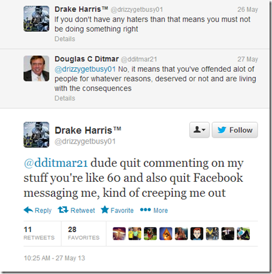
Task: Open the first favoriter avatar thumbnail
Action: pos(119,233)
